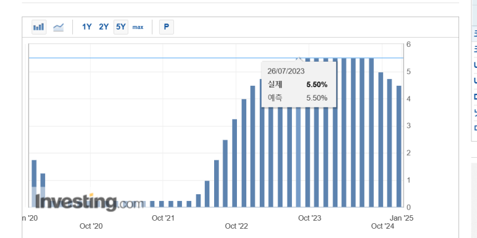
Task: Switch to line chart view
Action: (x=59, y=27)
